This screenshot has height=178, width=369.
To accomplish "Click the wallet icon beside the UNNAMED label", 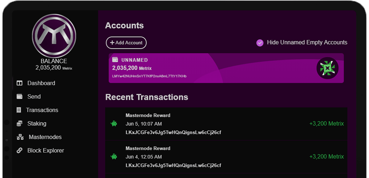I will pos(115,60).
